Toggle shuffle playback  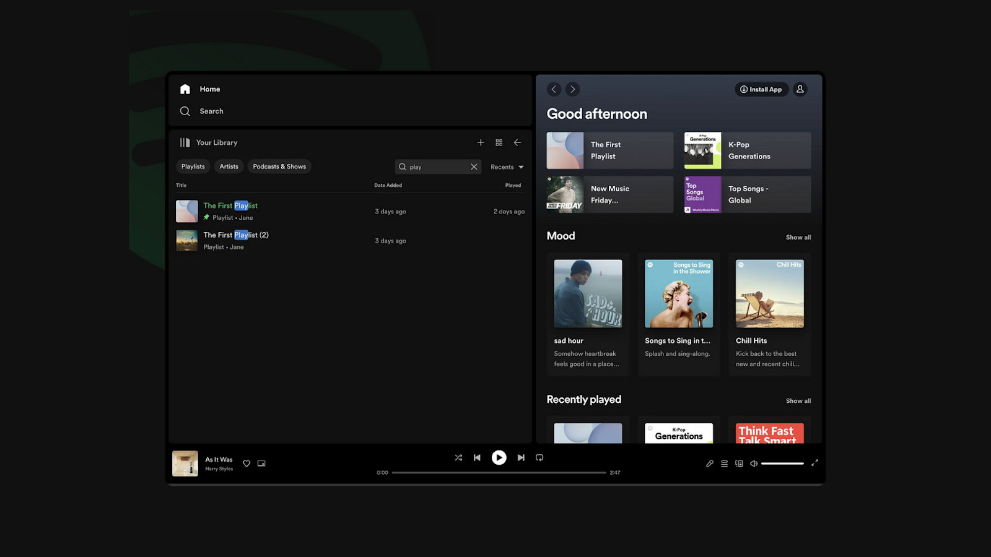(458, 457)
